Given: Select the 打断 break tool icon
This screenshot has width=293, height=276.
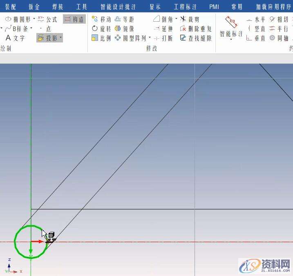Looking at the screenshot, I should click(157, 38).
